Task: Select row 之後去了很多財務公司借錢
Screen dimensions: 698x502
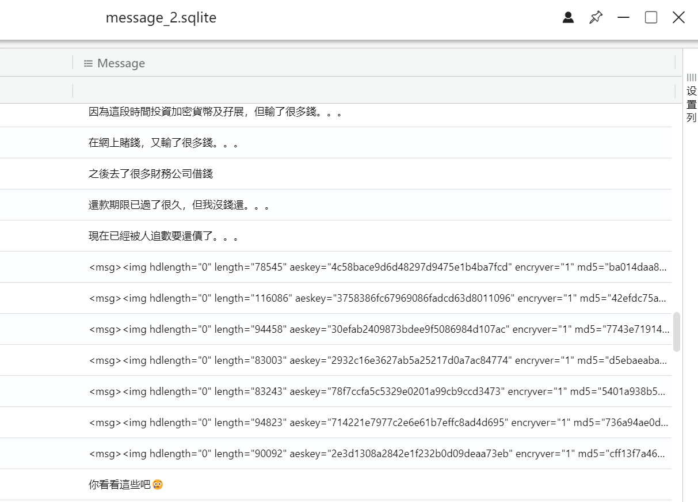Action: click(335, 174)
